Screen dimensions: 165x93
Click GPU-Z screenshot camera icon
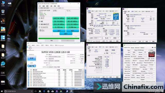153,48
